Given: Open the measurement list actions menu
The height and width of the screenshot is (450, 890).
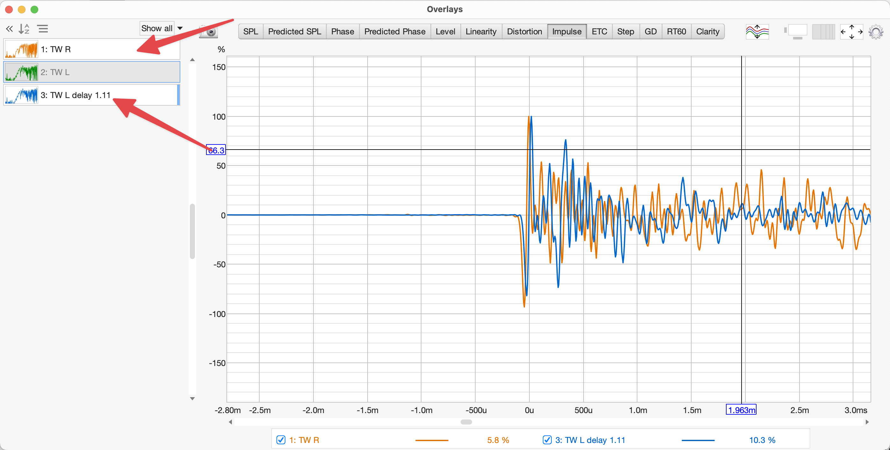Looking at the screenshot, I should [43, 29].
